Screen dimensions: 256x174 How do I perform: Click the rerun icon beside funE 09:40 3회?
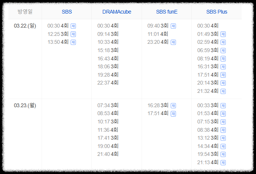click(173, 26)
